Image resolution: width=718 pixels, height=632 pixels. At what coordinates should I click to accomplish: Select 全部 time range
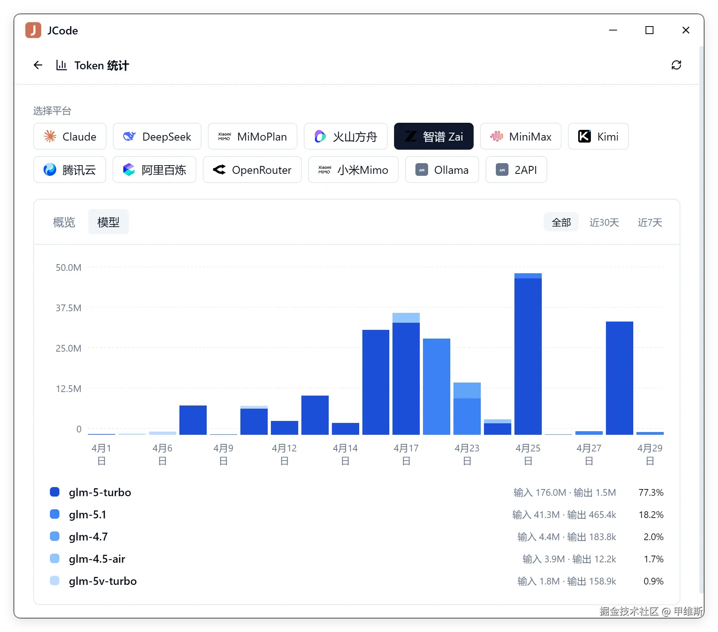pos(561,222)
